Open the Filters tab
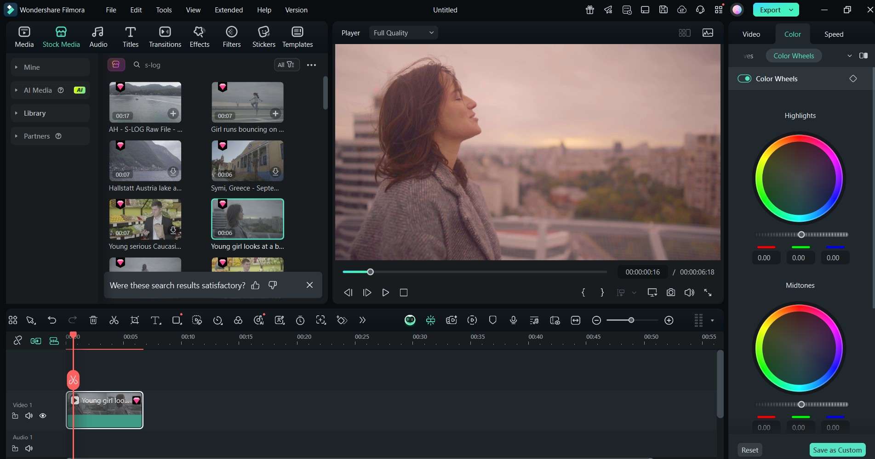 click(231, 37)
